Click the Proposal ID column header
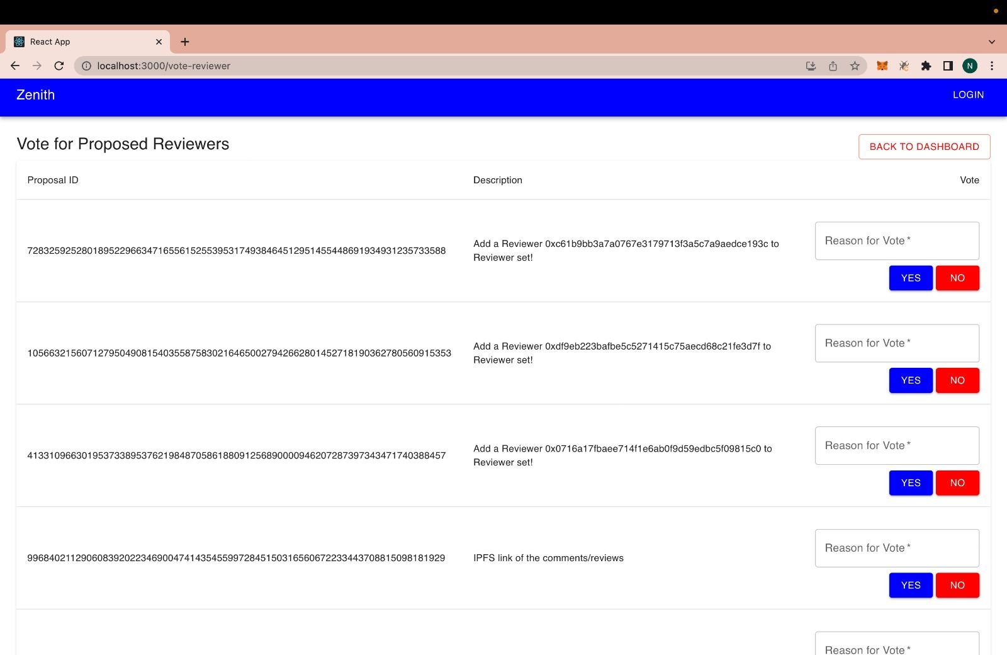Viewport: 1007px width, 655px height. click(53, 180)
